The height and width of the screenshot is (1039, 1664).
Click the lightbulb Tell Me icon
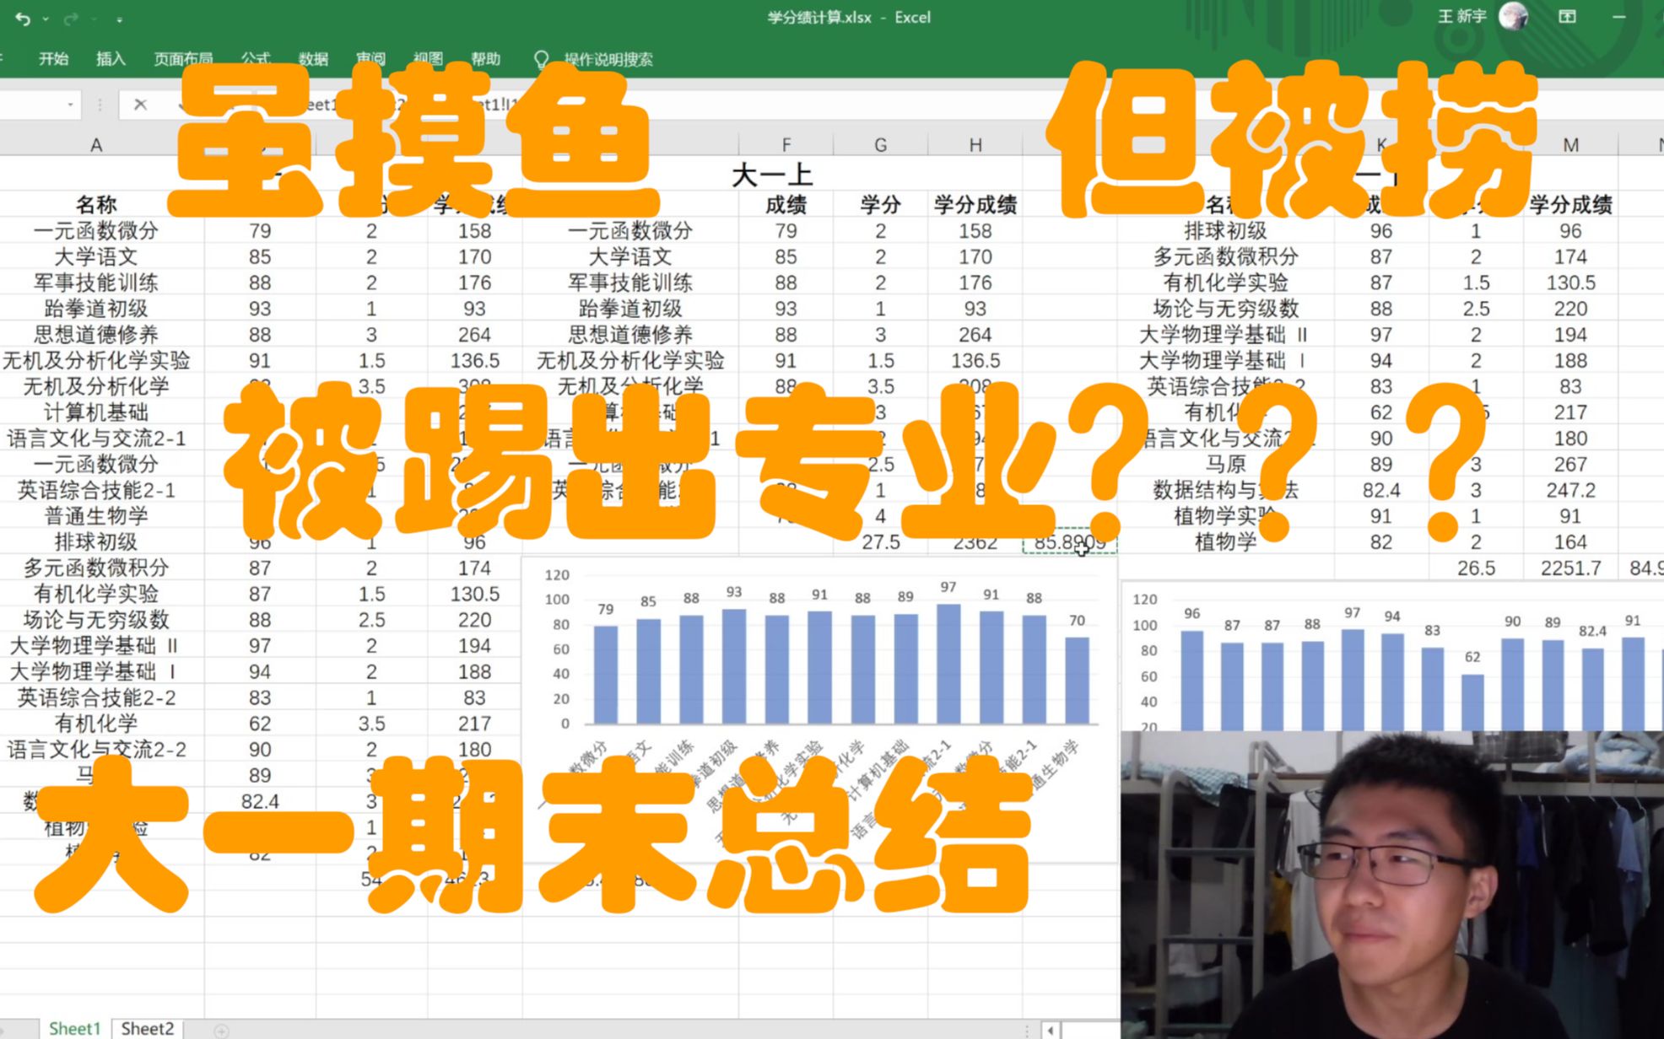541,59
